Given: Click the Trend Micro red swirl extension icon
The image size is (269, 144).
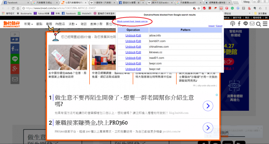Looking at the screenshot, I should tap(204, 8).
